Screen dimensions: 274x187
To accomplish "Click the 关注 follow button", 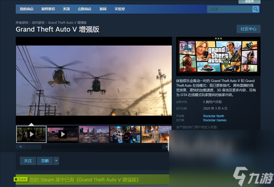I will pos(28,161).
